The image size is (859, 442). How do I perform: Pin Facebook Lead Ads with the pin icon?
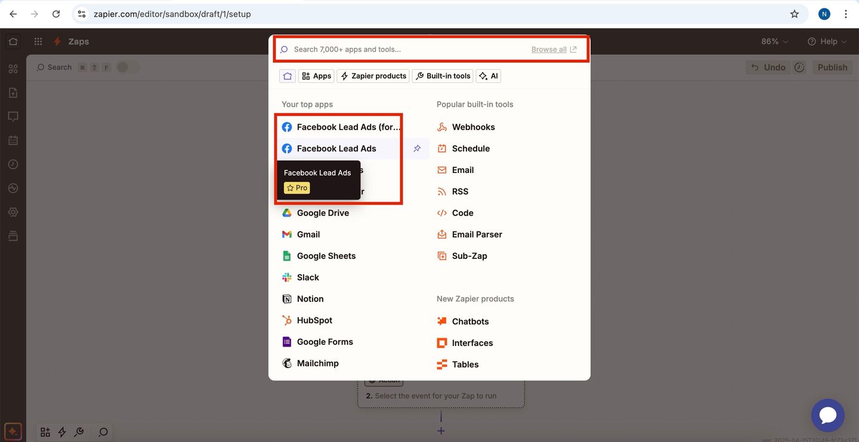(417, 149)
